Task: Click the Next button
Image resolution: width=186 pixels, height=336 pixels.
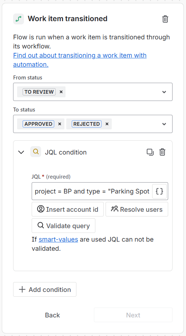Action: (133, 315)
